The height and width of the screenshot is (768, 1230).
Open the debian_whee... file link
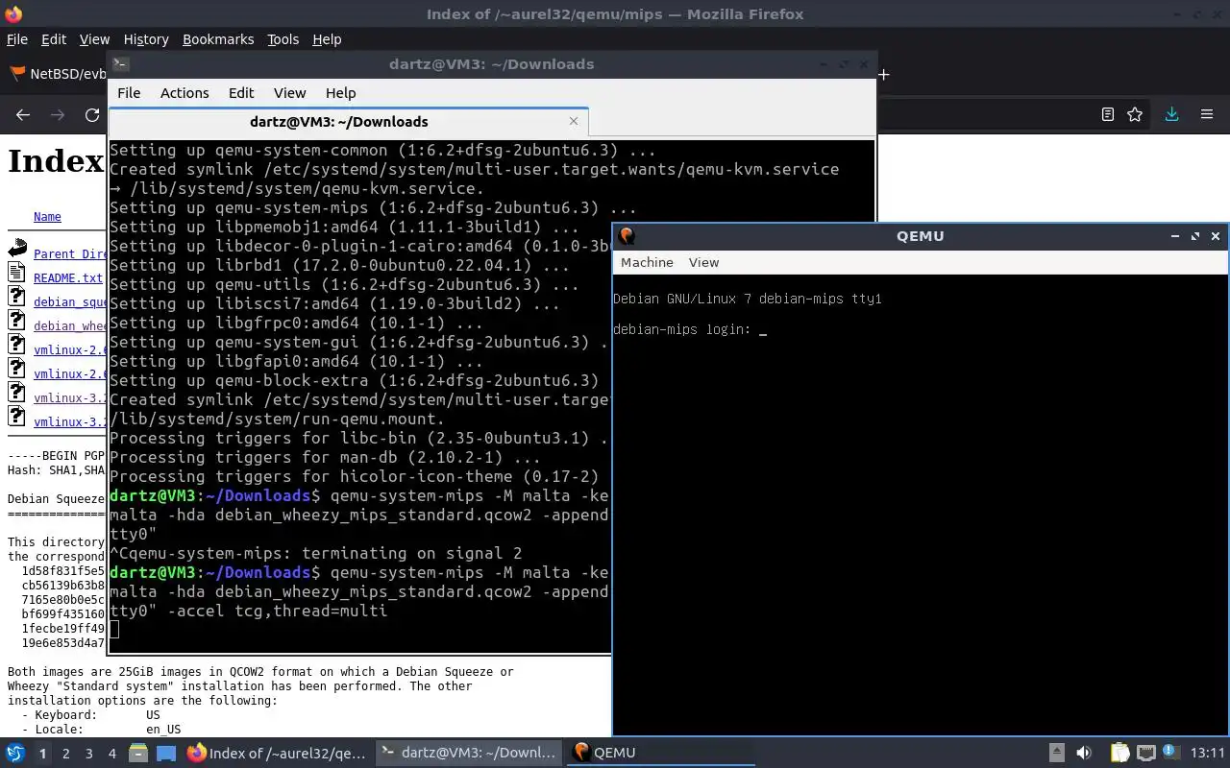point(69,326)
